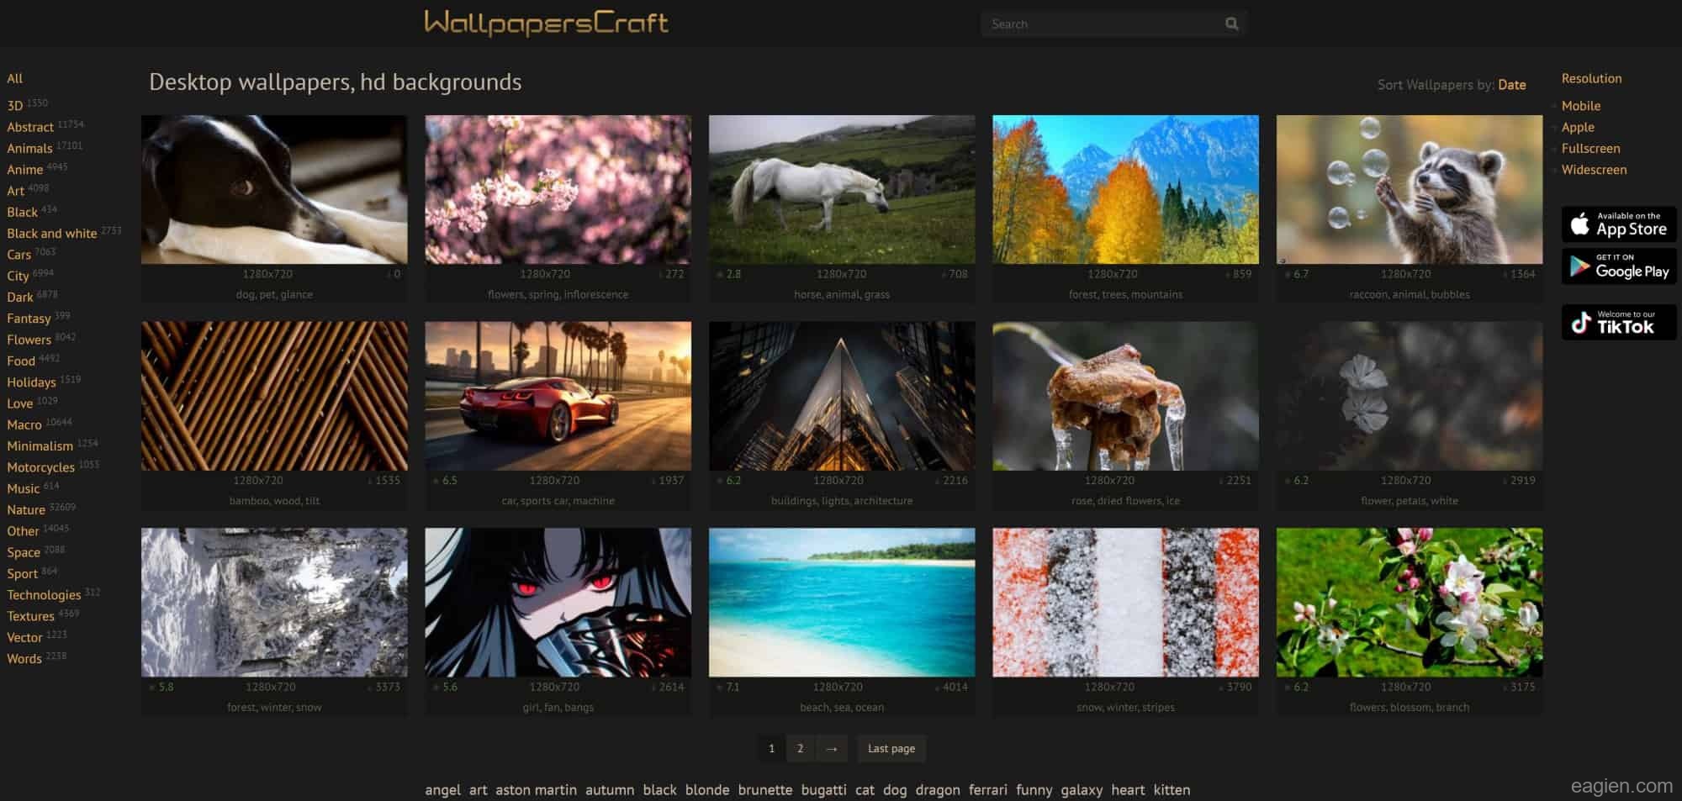This screenshot has width=1682, height=801.
Task: Click the search magnifier icon
Action: [1231, 24]
